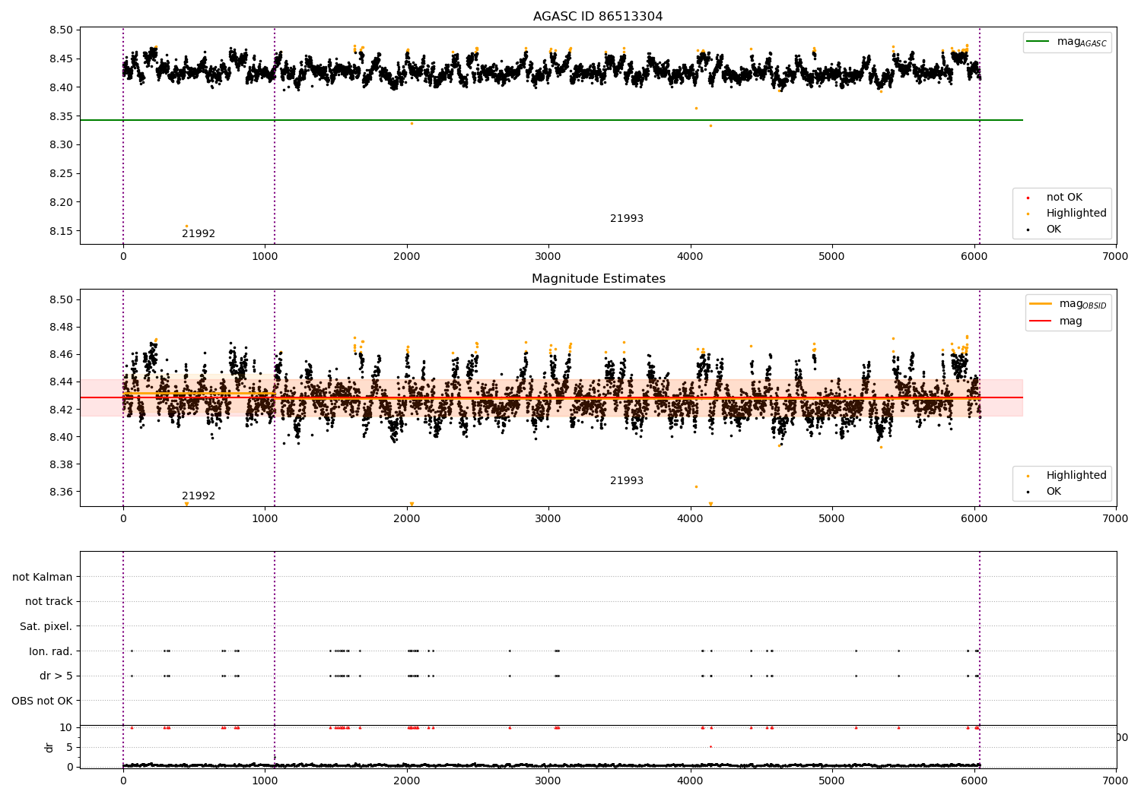Screen dimensions: 1141x798
Task: Click the '21992' annotation in the top plot
Action: [x=199, y=234]
